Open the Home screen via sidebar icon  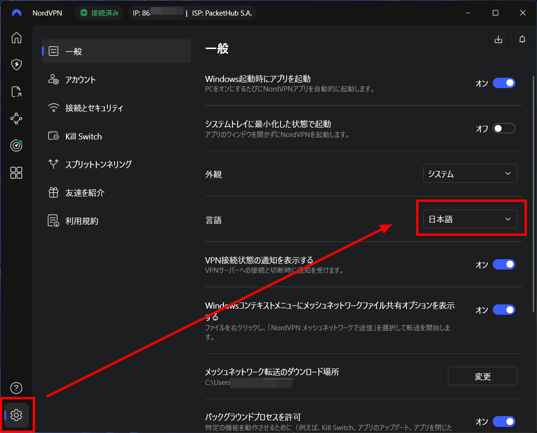click(x=17, y=38)
